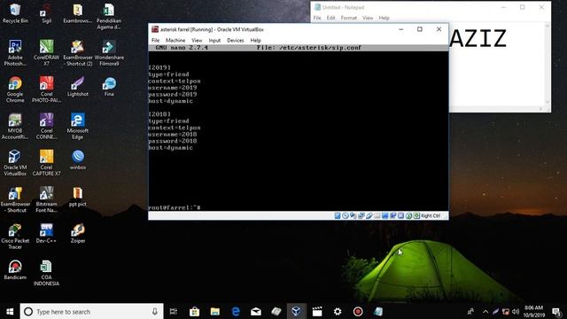The width and height of the screenshot is (567, 319).
Task: Open File Explorer from the taskbar
Action: coord(214,311)
